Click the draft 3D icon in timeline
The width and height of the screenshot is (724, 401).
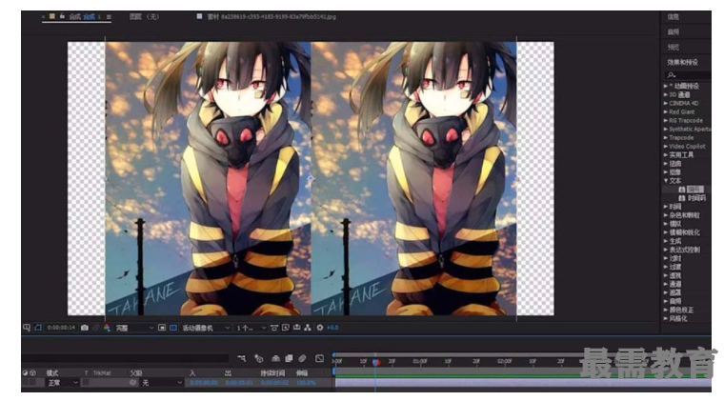pyautogui.click(x=258, y=358)
